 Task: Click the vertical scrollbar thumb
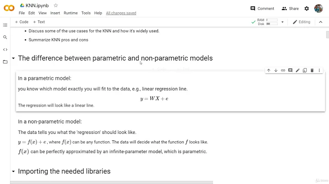click(x=327, y=35)
